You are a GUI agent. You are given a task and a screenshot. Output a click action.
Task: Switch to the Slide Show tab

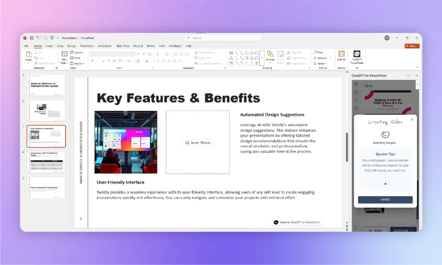pyautogui.click(x=123, y=46)
